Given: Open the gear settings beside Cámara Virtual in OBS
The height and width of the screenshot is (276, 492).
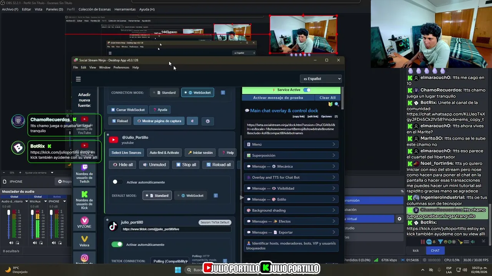Looking at the screenshot, I should 399,219.
